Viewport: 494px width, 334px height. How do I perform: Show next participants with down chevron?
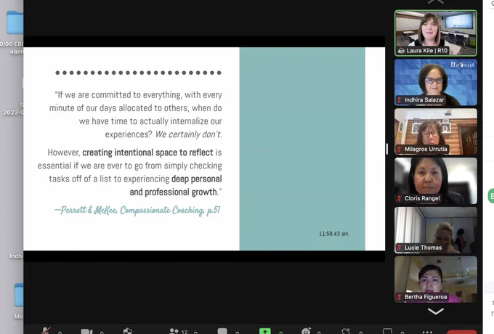click(436, 311)
